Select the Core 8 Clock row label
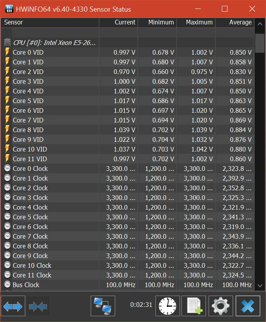Screen dimensions: 266x322 click(x=30, y=246)
